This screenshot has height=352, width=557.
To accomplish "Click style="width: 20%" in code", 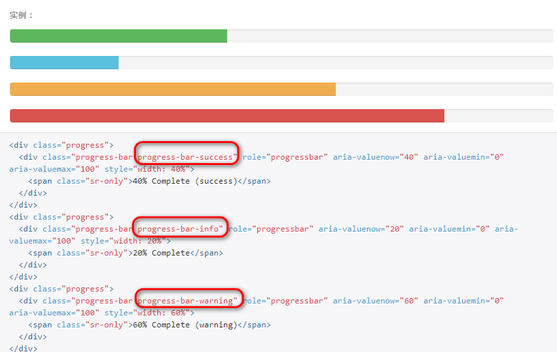I will point(123,241).
